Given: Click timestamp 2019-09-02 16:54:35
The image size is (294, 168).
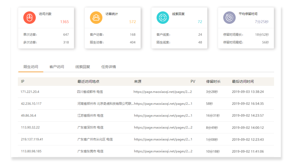Looking at the screenshot, I should click(248, 104).
